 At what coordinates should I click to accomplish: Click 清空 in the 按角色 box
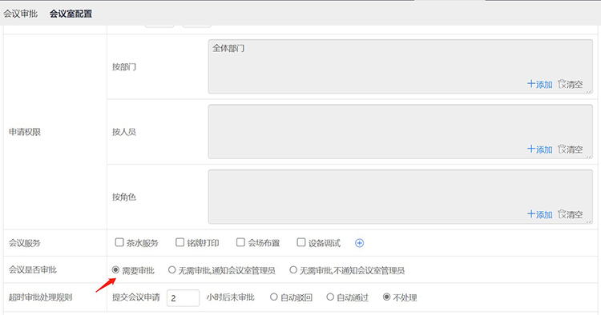click(x=571, y=214)
